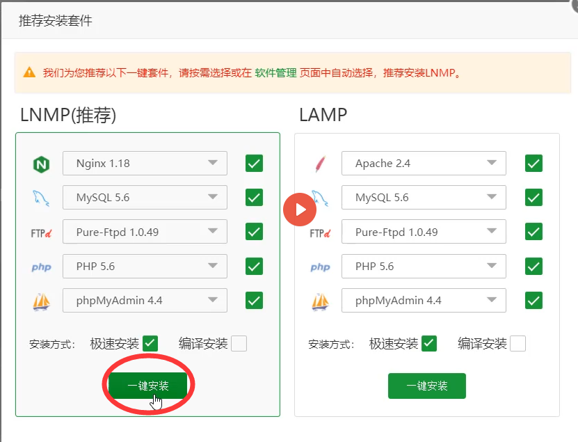This screenshot has width=578, height=442.
Task: Open Pure-Ftpd 1.0.49 dropdown in LAMP
Action: point(424,232)
